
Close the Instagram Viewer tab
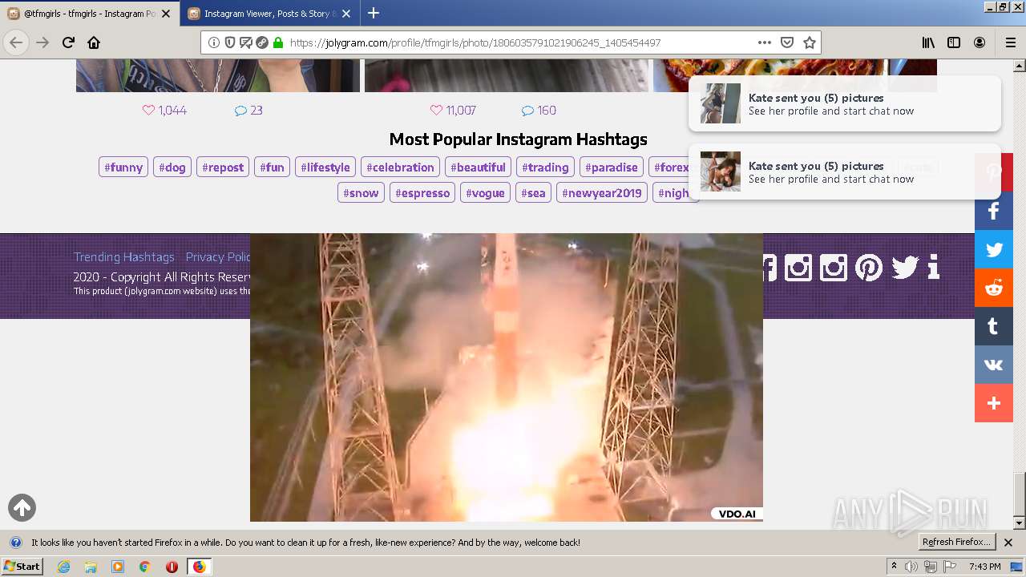tap(346, 14)
